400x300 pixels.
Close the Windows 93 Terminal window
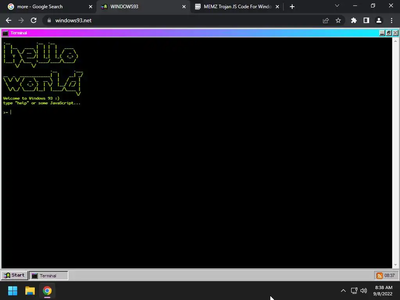click(395, 33)
